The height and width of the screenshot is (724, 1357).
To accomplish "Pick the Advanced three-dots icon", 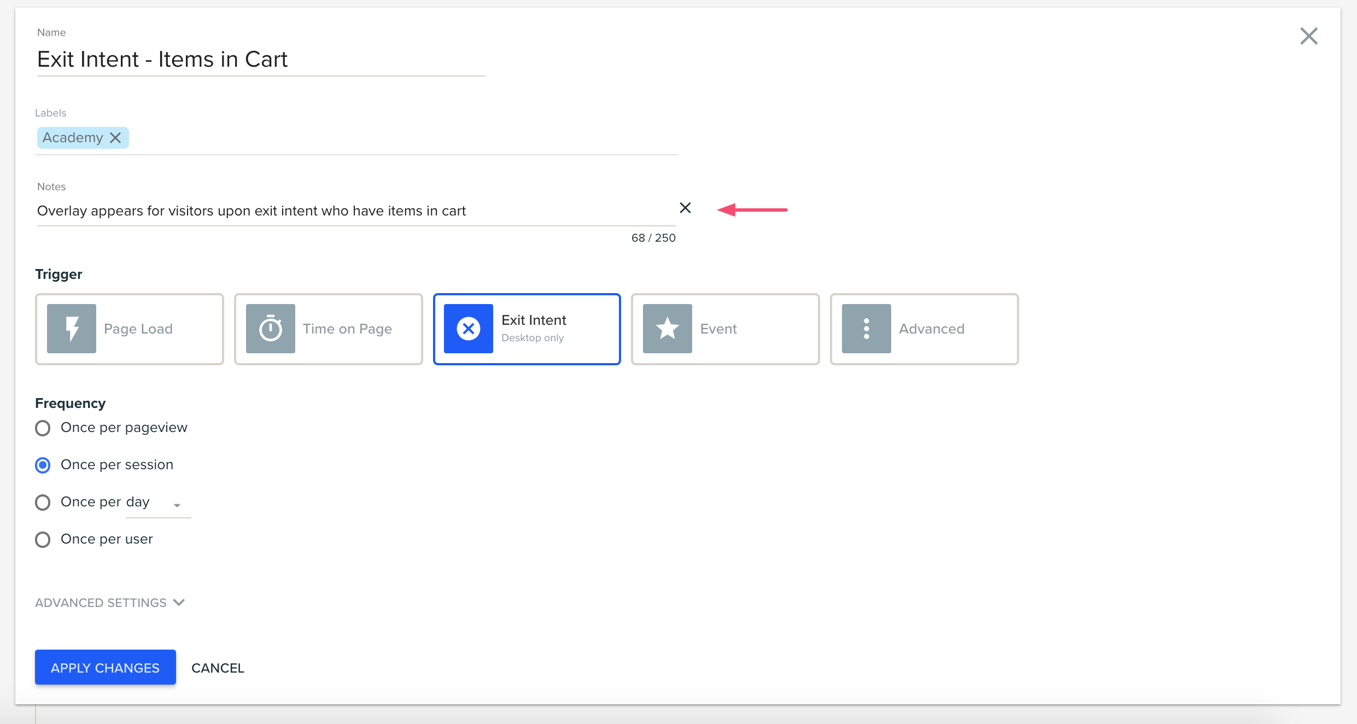I will tap(867, 329).
